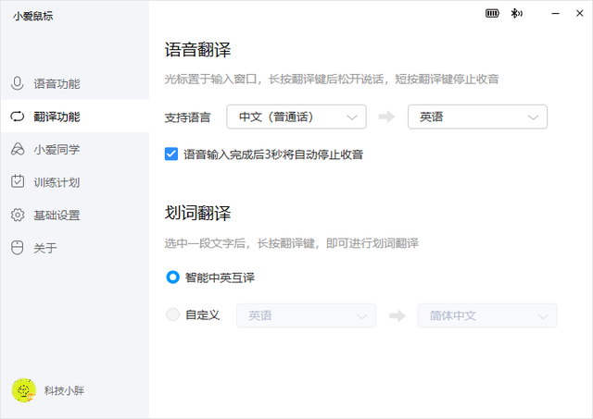Go to the 小爱同学 section
593x419 pixels.
[75, 149]
